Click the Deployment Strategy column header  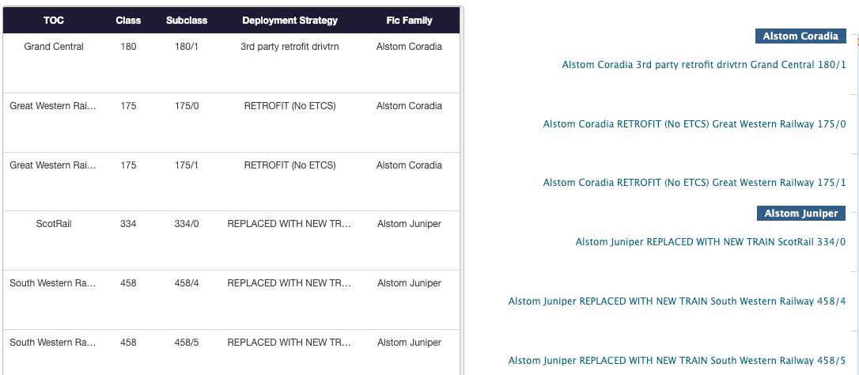(x=289, y=21)
